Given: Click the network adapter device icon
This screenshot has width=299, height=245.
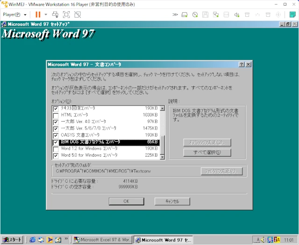Looking at the screenshot, I should click(216, 14).
